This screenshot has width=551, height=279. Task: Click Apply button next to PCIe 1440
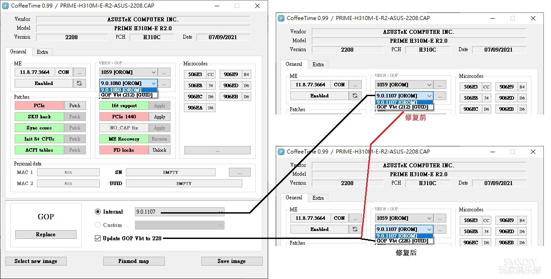pos(159,117)
